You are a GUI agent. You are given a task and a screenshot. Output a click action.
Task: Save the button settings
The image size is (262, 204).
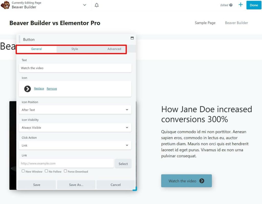pyautogui.click(x=37, y=185)
